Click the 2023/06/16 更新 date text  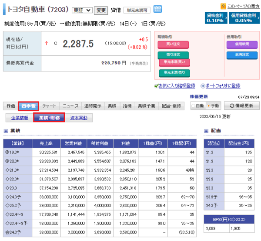point(215,117)
